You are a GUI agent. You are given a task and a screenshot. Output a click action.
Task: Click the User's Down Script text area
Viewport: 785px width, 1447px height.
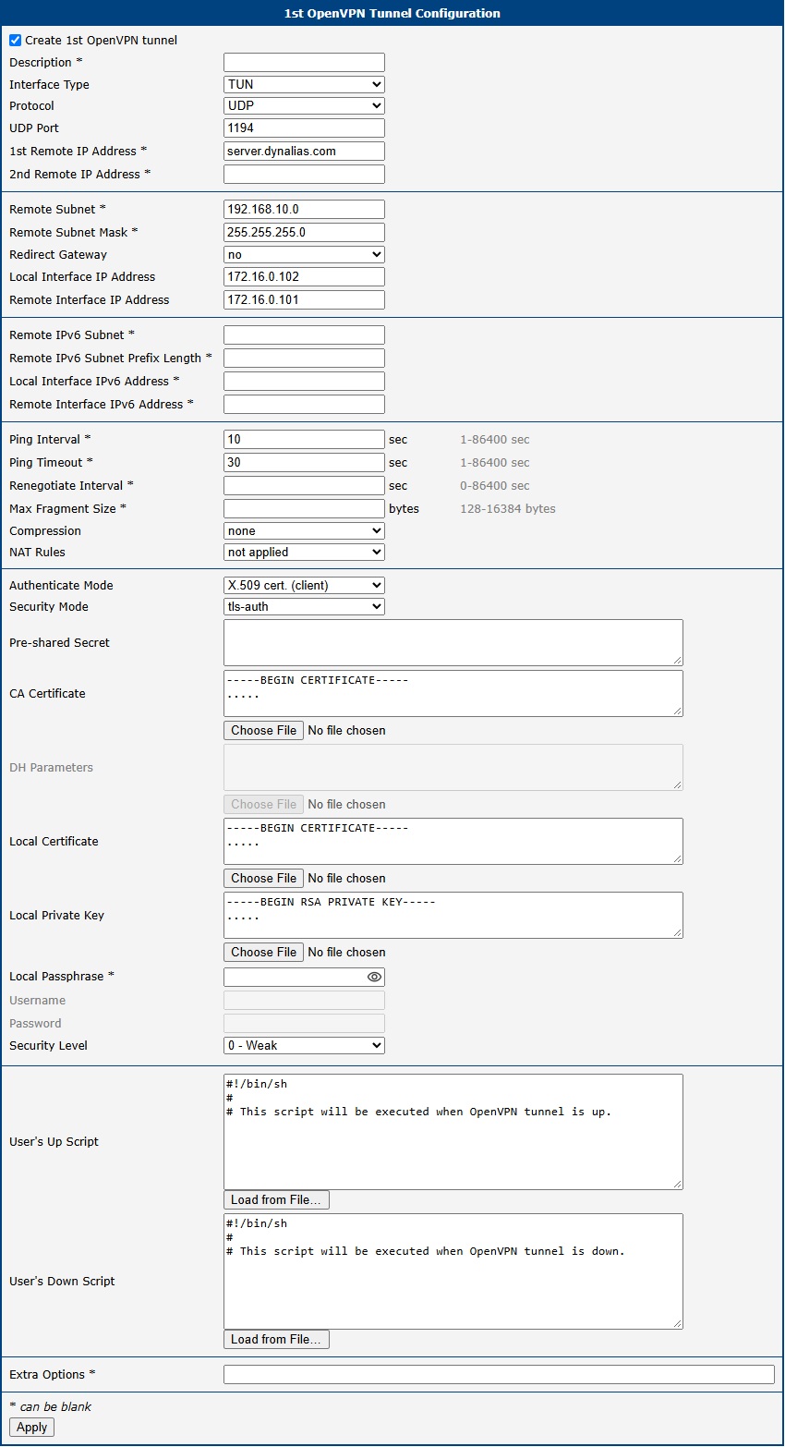point(453,1271)
